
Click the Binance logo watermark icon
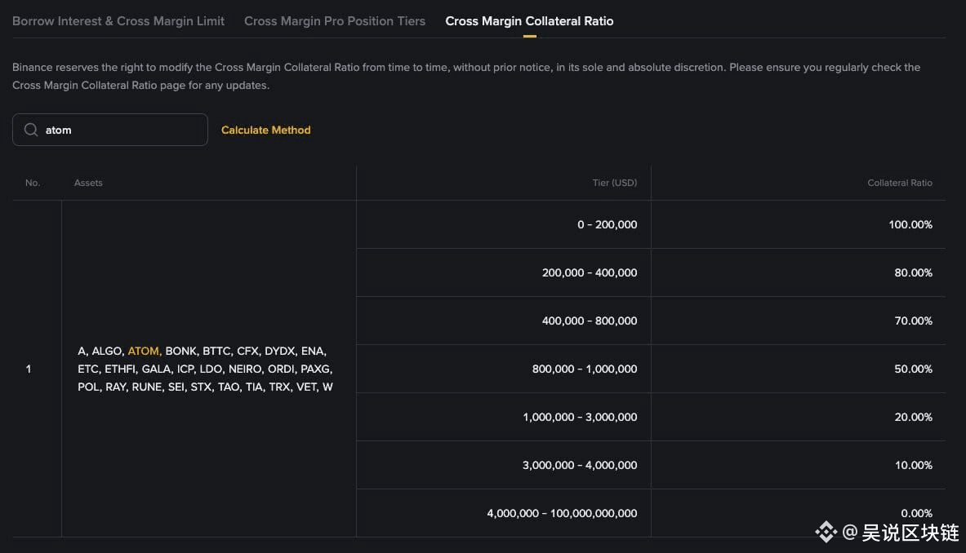coord(826,533)
